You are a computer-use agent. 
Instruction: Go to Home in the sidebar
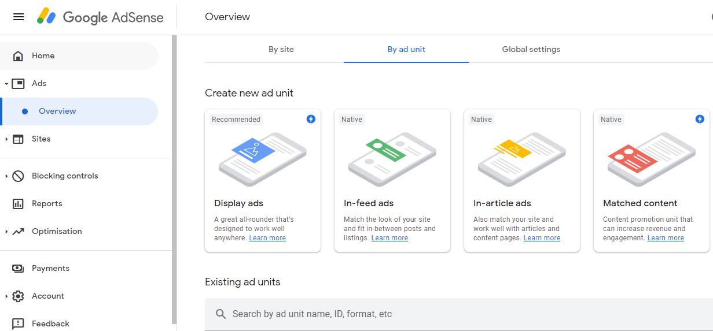79,56
